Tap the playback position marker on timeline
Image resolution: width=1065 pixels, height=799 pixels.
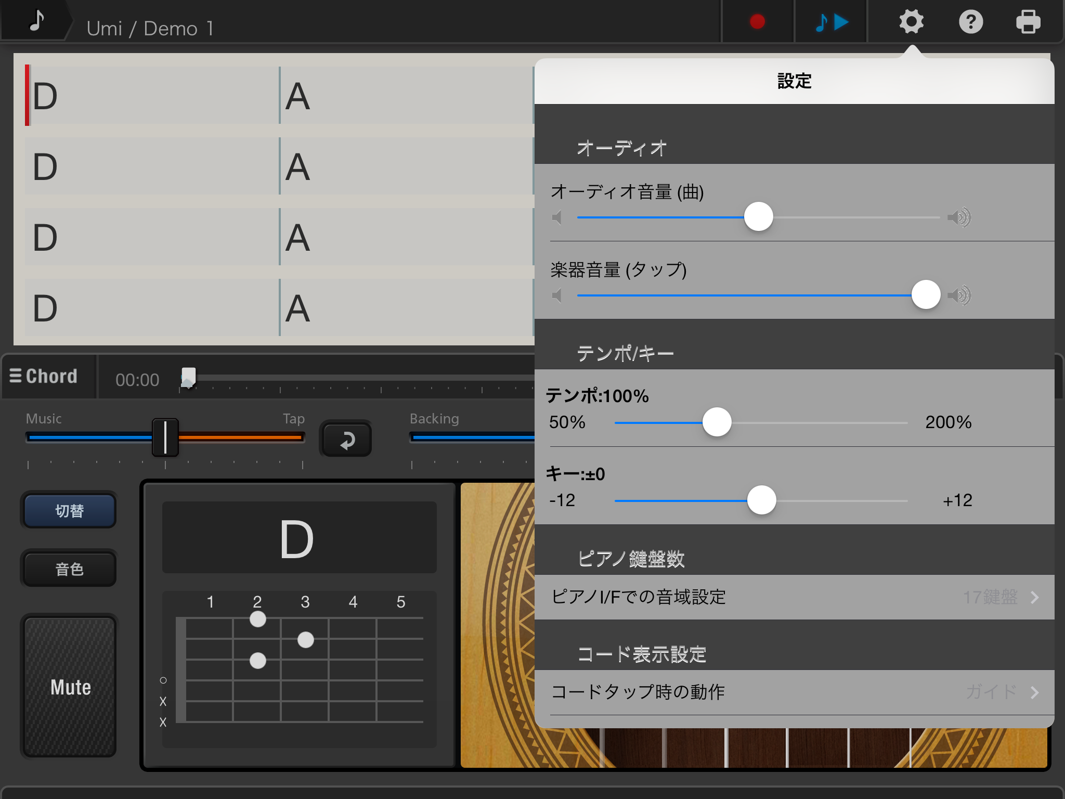(x=188, y=377)
